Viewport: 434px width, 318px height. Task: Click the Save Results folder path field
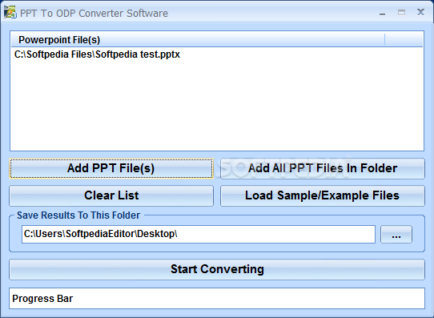(199, 234)
